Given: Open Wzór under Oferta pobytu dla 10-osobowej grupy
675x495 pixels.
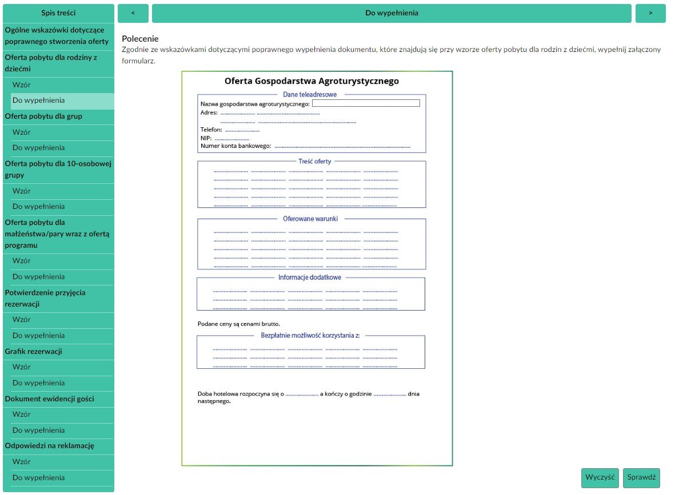Looking at the screenshot, I should pos(22,191).
